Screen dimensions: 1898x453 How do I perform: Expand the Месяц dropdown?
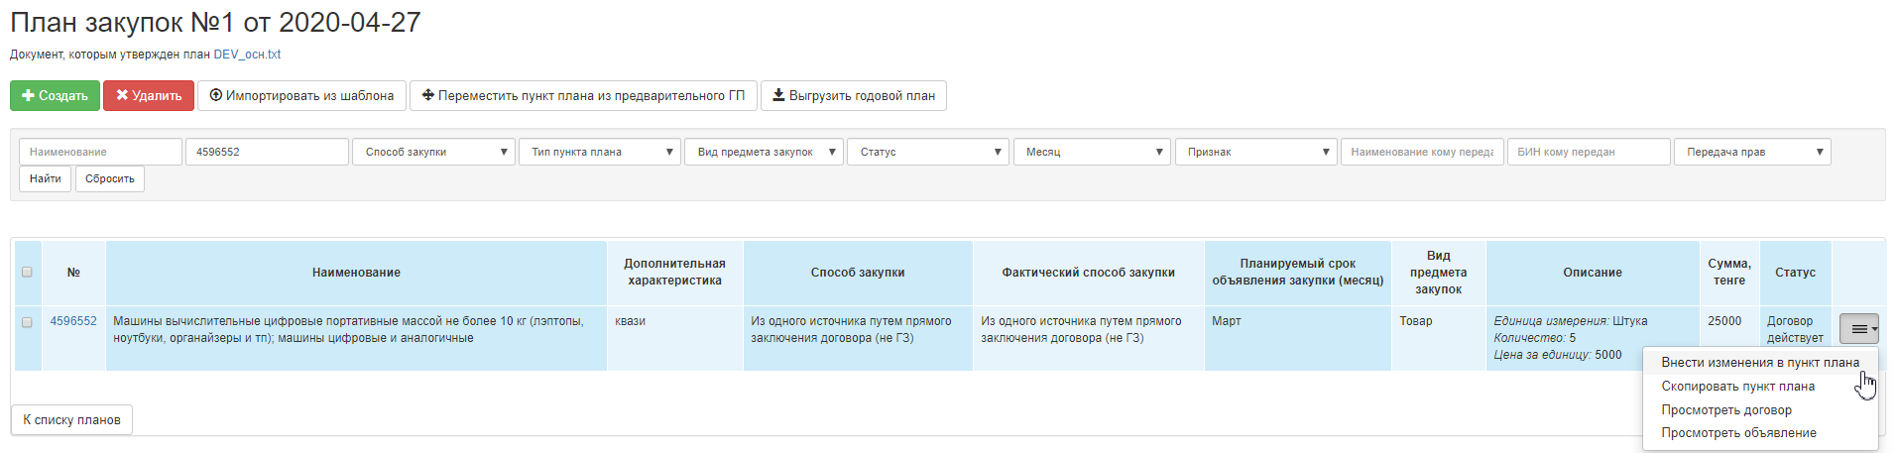[1092, 152]
